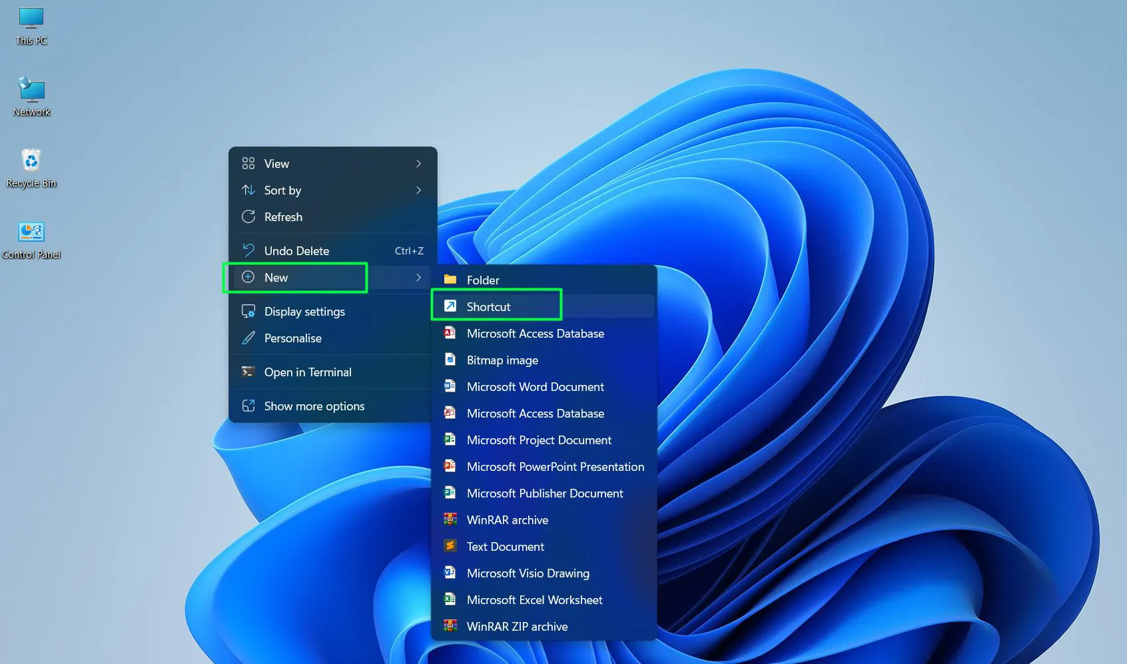Create a new Microsoft Visio Drawing
This screenshot has width=1127, height=664.
(528, 573)
